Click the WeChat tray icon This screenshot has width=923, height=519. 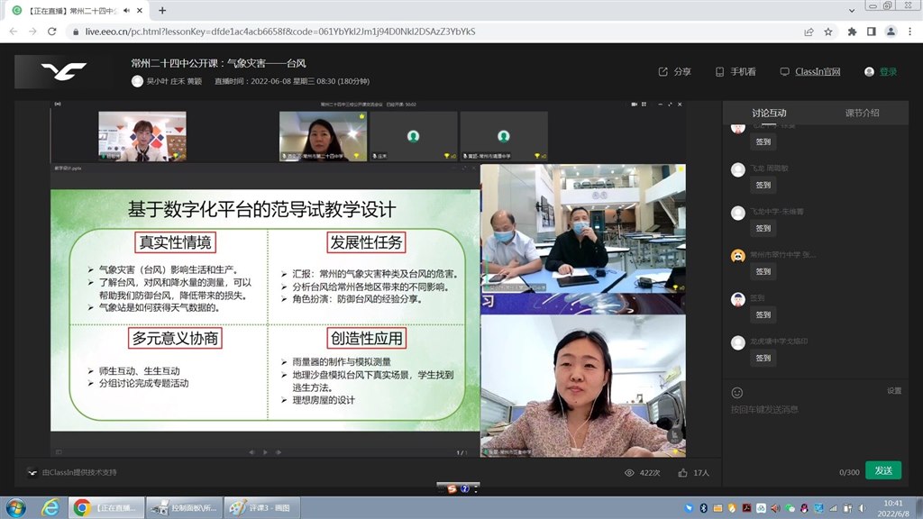(790, 508)
